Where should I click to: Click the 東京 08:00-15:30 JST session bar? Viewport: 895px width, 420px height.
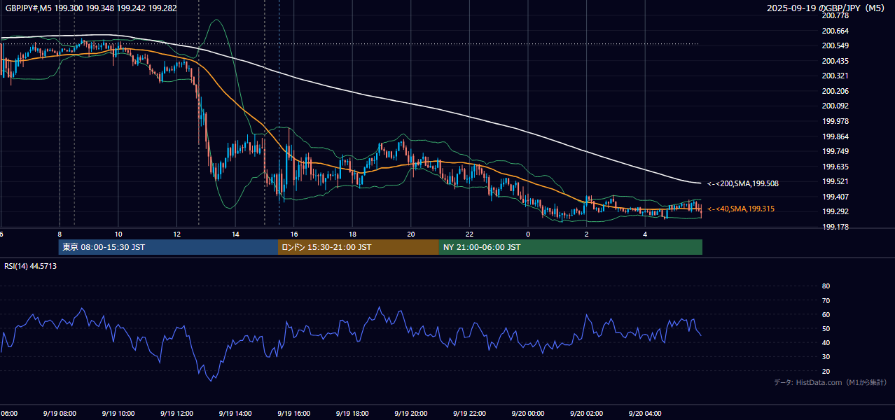pyautogui.click(x=168, y=247)
